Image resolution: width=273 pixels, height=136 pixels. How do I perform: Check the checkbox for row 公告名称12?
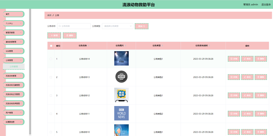point(51,96)
